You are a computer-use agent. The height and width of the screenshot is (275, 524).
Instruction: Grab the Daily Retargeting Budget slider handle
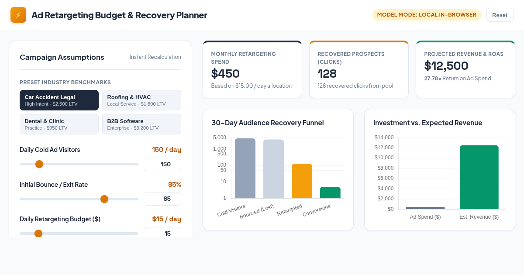pyautogui.click(x=38, y=234)
